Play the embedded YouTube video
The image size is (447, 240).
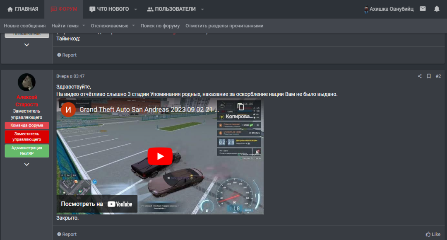(x=160, y=156)
